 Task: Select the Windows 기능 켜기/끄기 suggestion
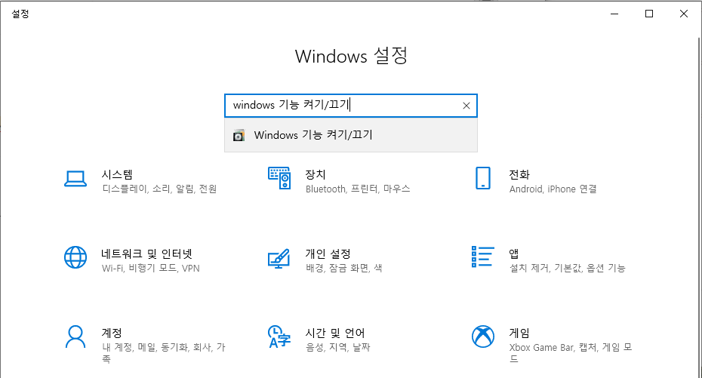[351, 135]
